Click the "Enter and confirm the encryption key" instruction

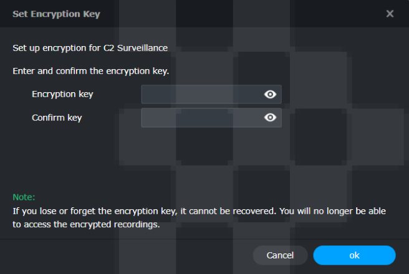pyautogui.click(x=91, y=71)
